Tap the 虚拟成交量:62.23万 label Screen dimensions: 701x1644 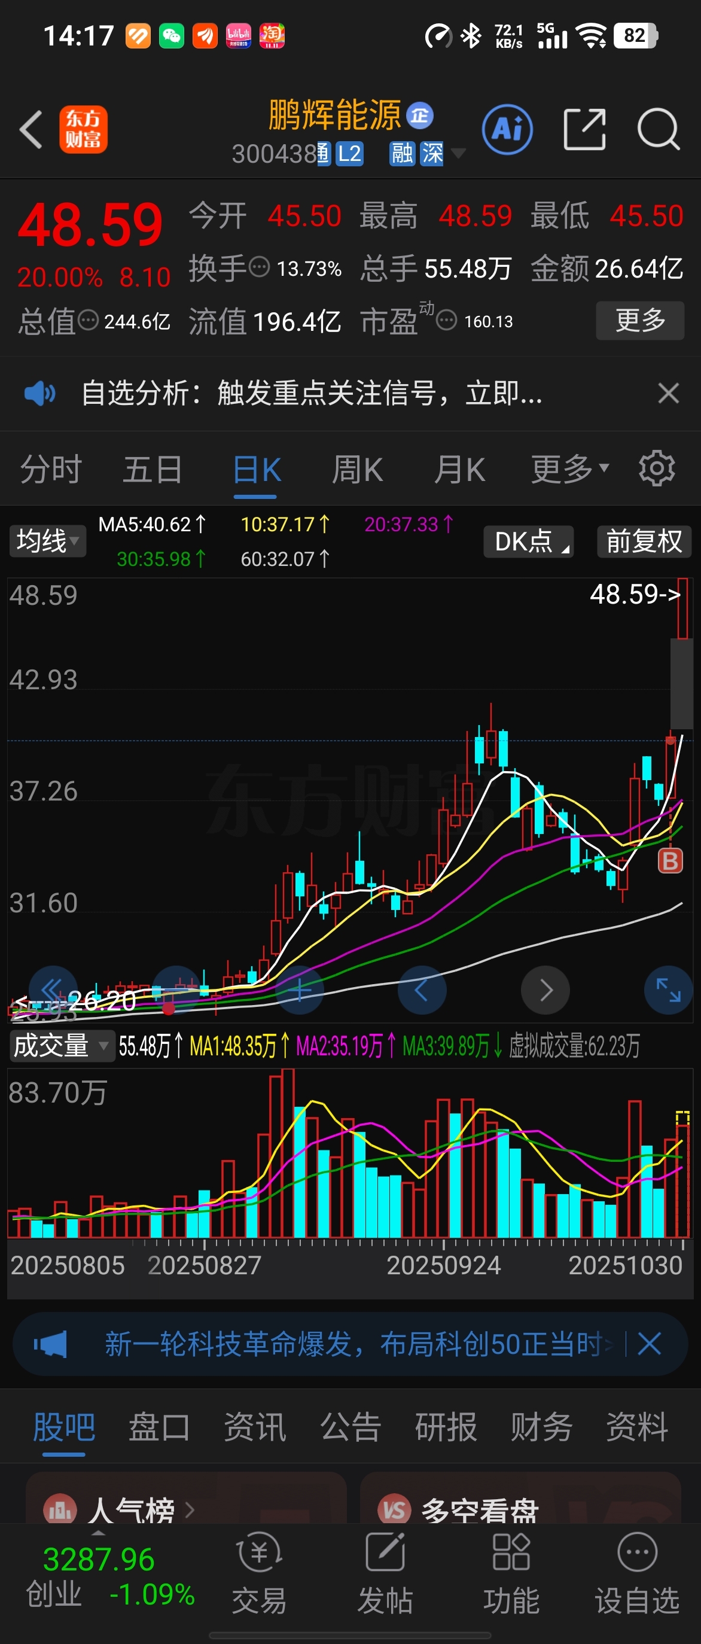574,1046
